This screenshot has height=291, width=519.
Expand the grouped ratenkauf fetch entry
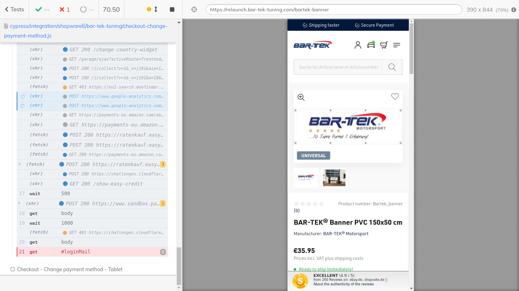click(20, 164)
